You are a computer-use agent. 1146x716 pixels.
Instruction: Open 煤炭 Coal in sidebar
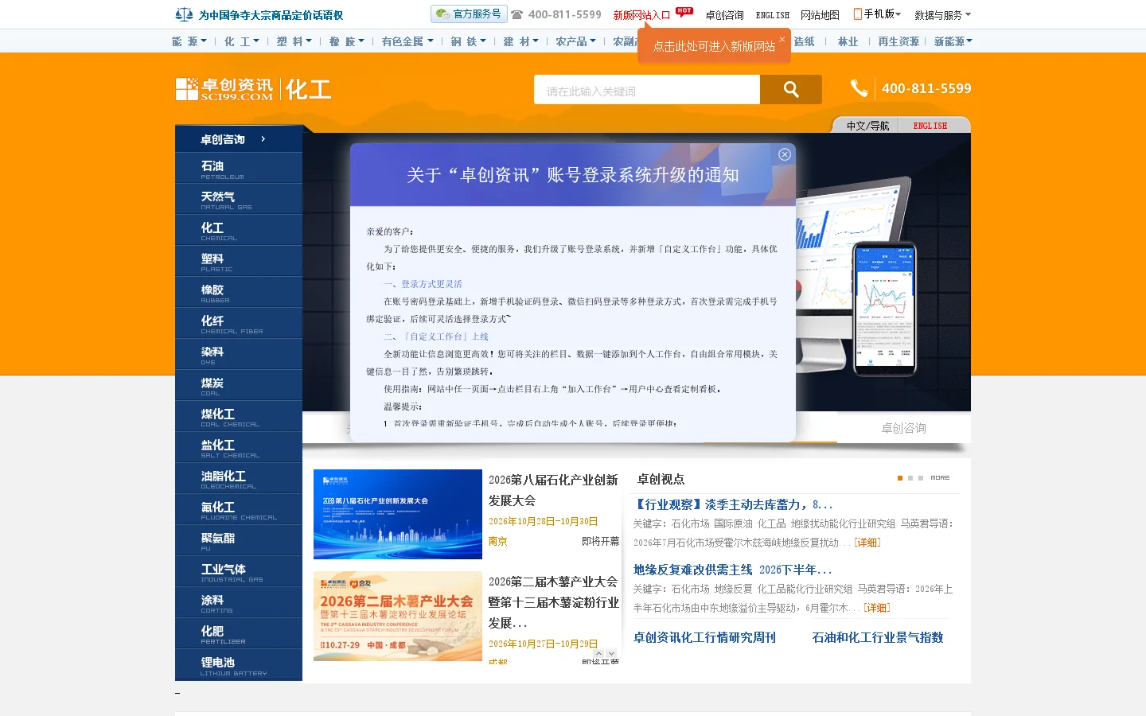[x=239, y=385]
